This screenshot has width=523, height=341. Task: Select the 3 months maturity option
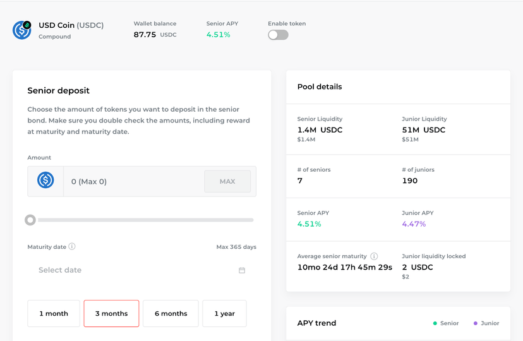(x=111, y=313)
